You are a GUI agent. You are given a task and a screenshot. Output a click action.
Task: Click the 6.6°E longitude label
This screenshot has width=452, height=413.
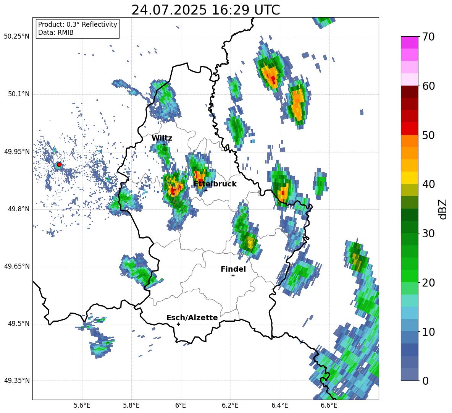(x=329, y=405)
